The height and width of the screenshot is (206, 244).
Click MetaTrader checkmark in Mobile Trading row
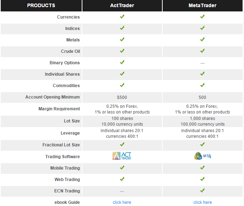[202, 167]
